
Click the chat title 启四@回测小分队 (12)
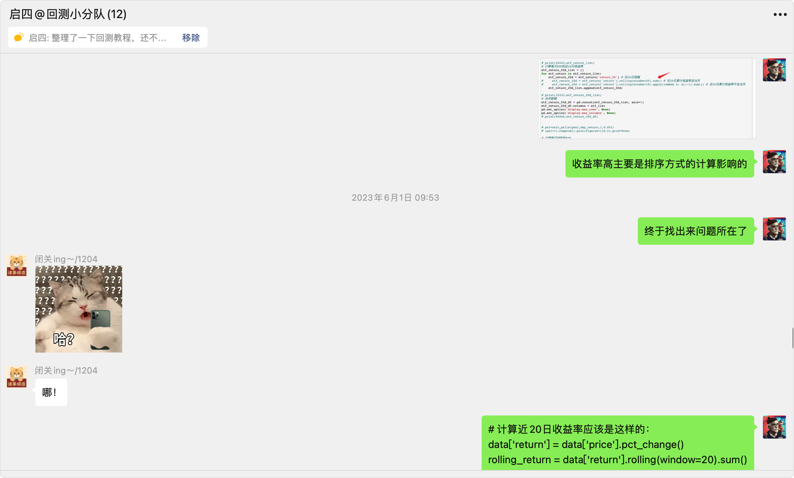click(x=68, y=14)
